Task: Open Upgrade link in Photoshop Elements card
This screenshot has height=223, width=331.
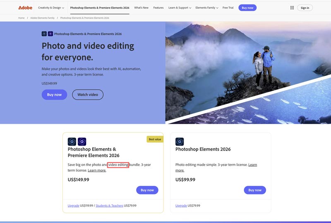Action: (181, 206)
